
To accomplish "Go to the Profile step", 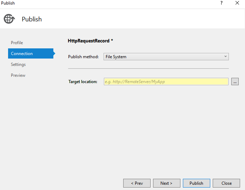I will coord(17,43).
